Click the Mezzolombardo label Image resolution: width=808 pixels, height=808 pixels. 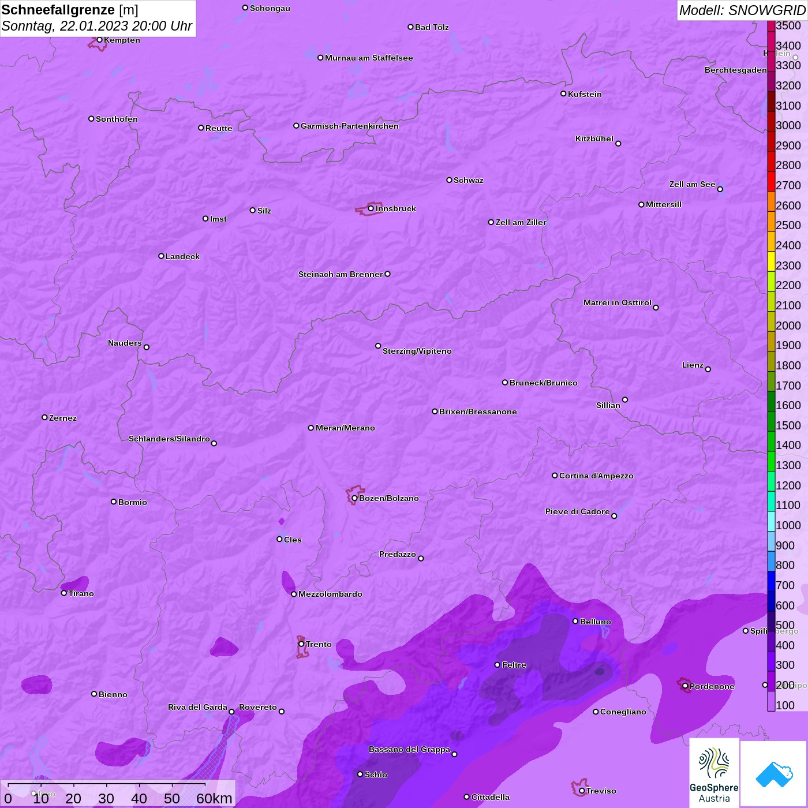click(x=330, y=594)
